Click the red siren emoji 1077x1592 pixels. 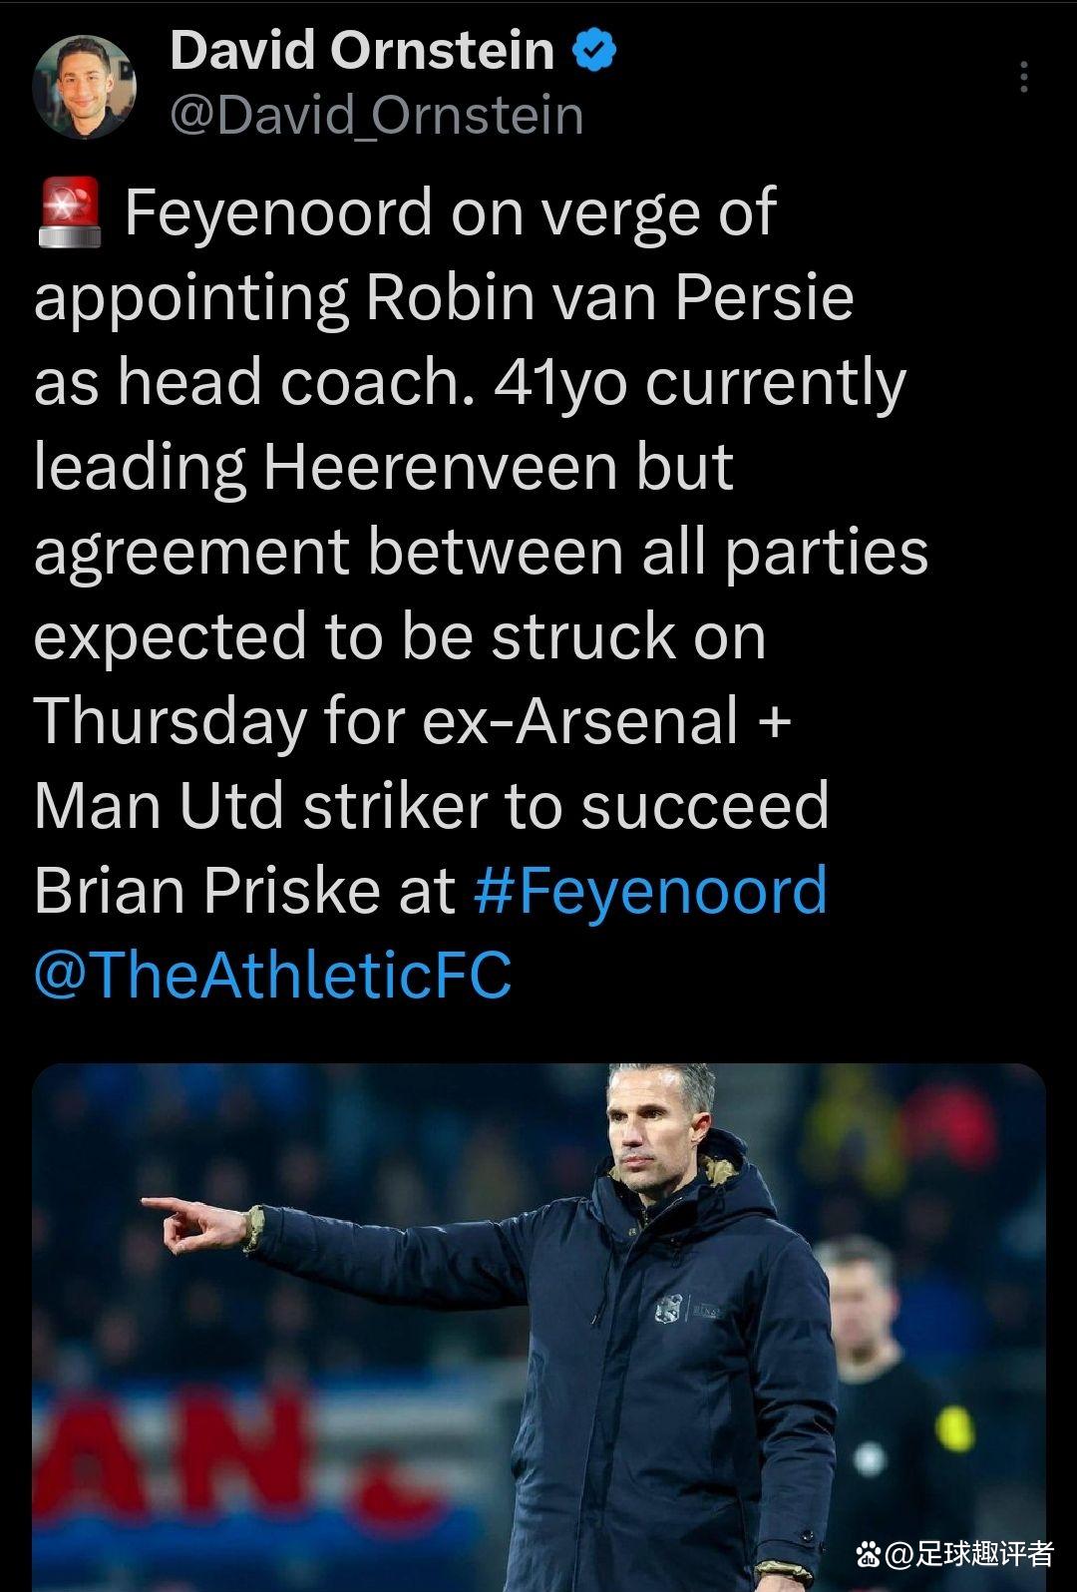(x=69, y=212)
